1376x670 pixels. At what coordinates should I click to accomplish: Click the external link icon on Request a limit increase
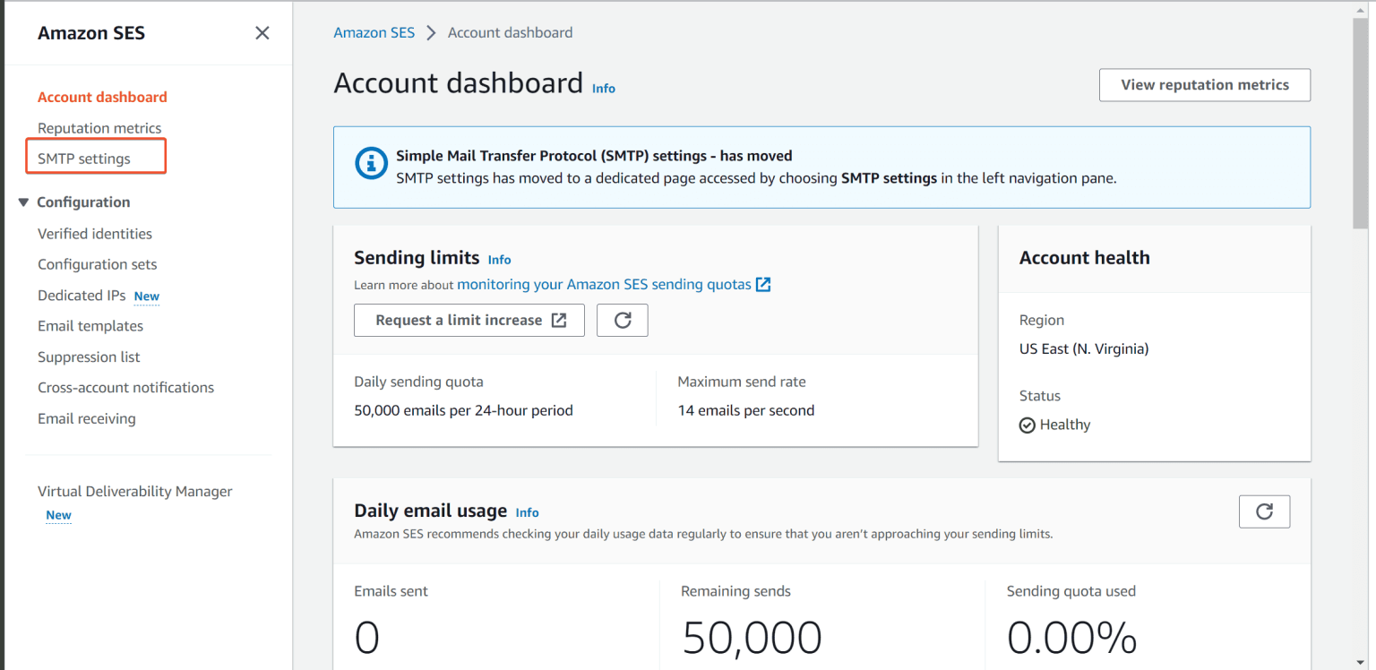pyautogui.click(x=560, y=320)
